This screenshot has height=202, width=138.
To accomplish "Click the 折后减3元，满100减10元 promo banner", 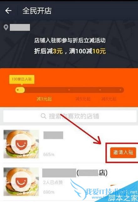I will click(x=70, y=51).
